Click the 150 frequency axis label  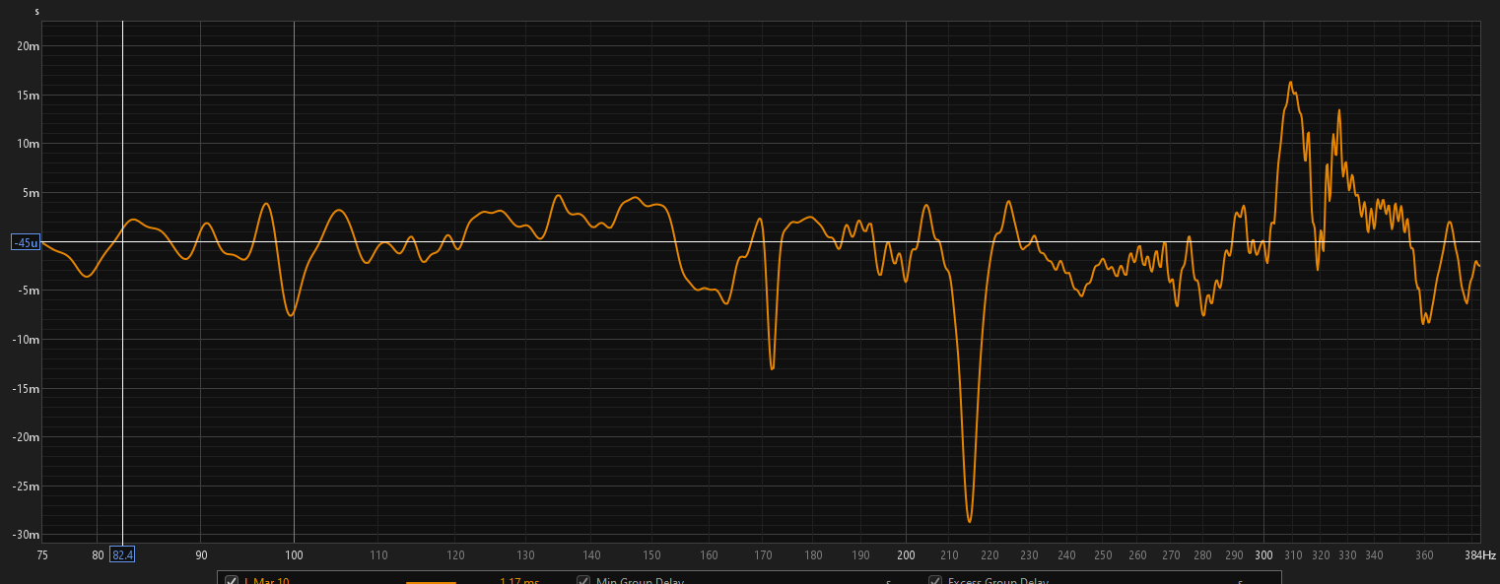point(651,555)
